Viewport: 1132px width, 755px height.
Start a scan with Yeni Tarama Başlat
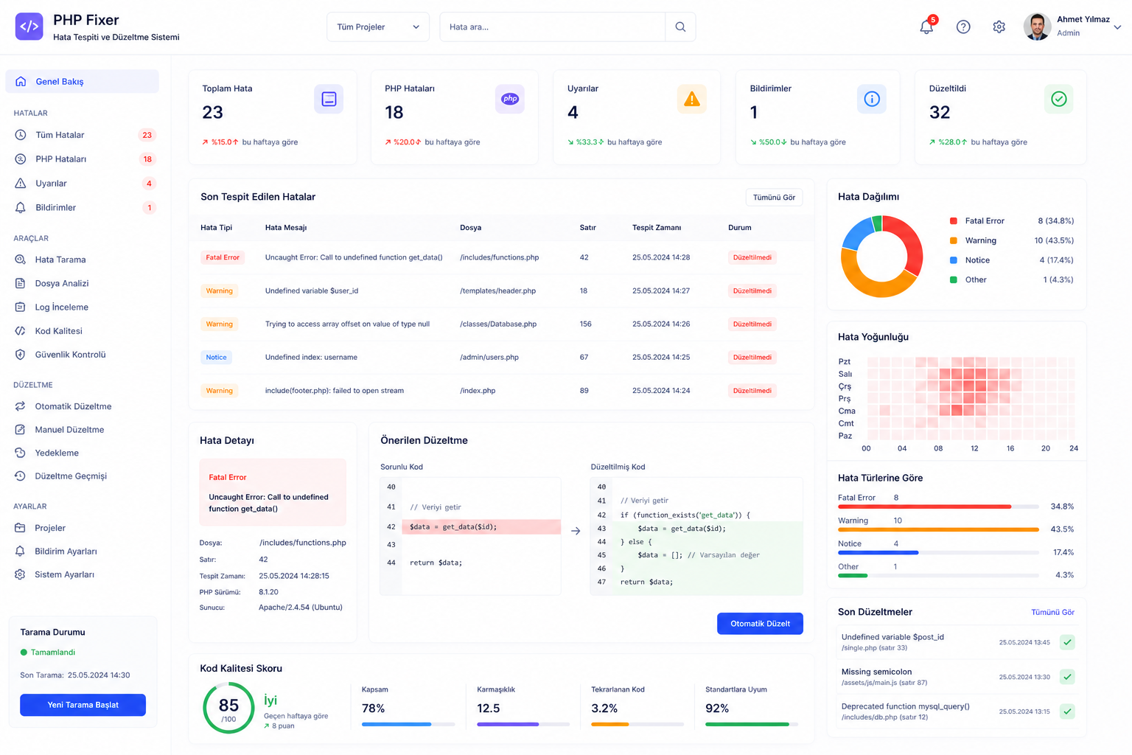pos(83,705)
